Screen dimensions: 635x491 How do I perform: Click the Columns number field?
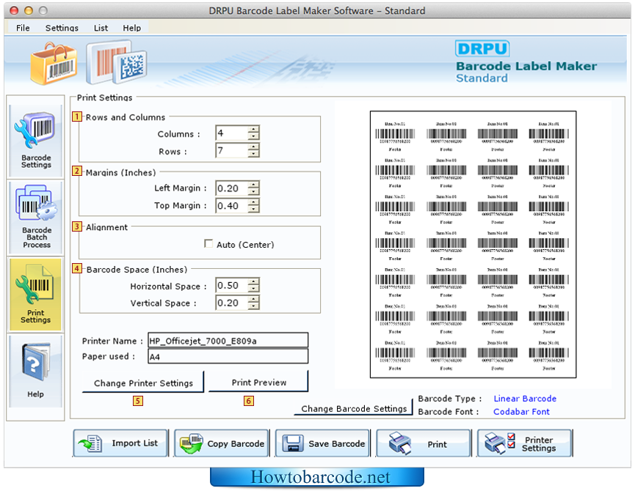tap(232, 133)
